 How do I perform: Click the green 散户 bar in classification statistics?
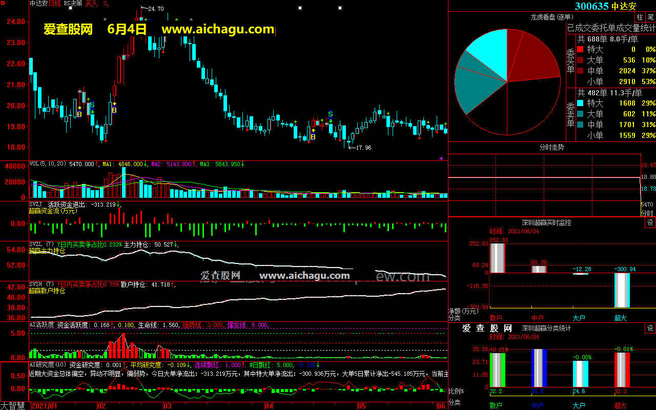498,370
